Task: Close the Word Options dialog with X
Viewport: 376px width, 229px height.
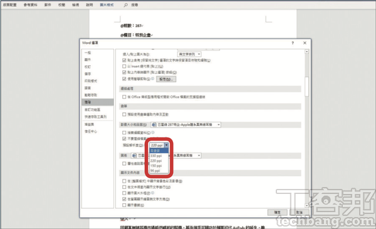Action: click(x=305, y=43)
